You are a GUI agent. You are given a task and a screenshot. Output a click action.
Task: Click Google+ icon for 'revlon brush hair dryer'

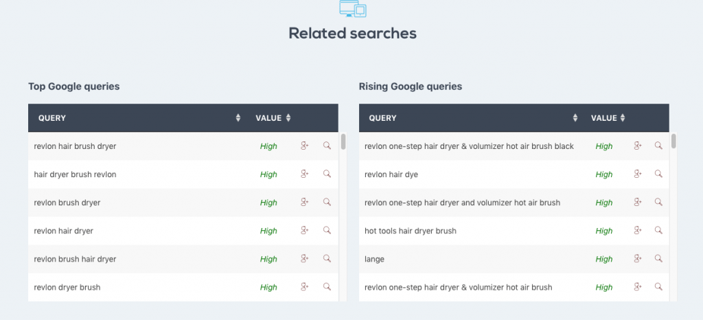[x=304, y=259]
